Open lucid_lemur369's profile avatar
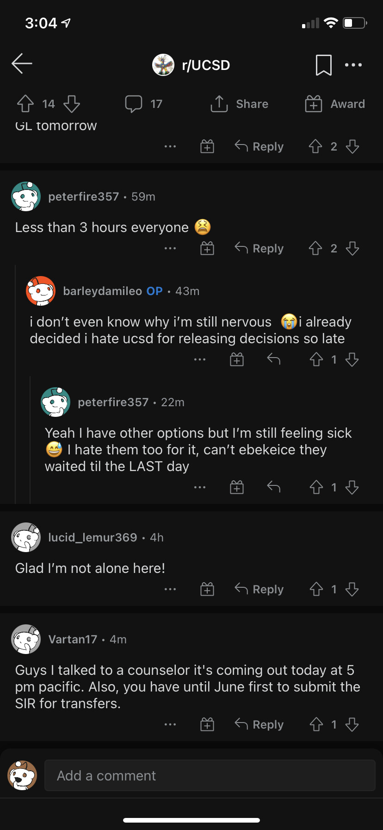Image resolution: width=383 pixels, height=830 pixels. tap(26, 537)
